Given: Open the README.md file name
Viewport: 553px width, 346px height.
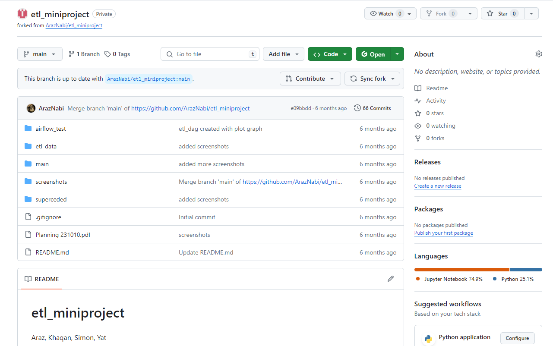Looking at the screenshot, I should (52, 252).
